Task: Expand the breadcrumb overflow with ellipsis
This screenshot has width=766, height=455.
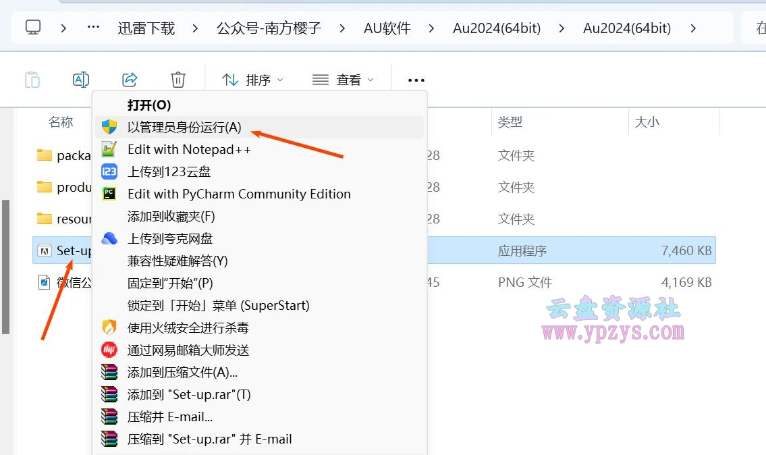Action: [93, 27]
